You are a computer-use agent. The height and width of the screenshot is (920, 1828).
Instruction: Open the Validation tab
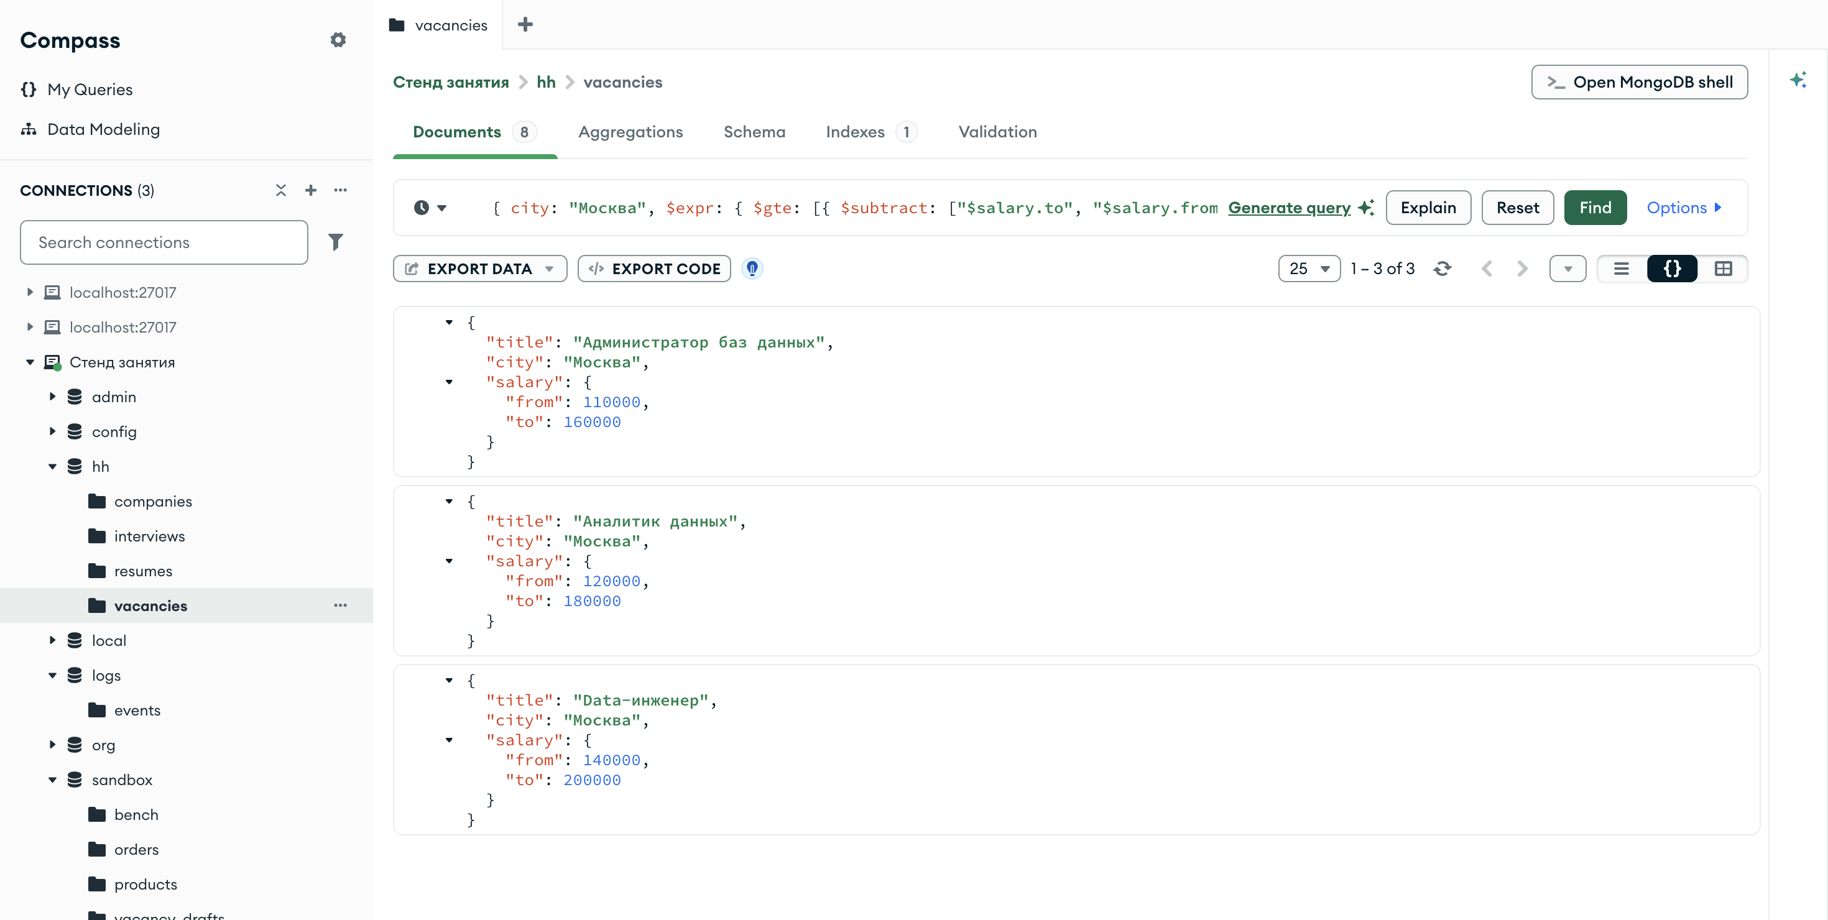pyautogui.click(x=997, y=132)
